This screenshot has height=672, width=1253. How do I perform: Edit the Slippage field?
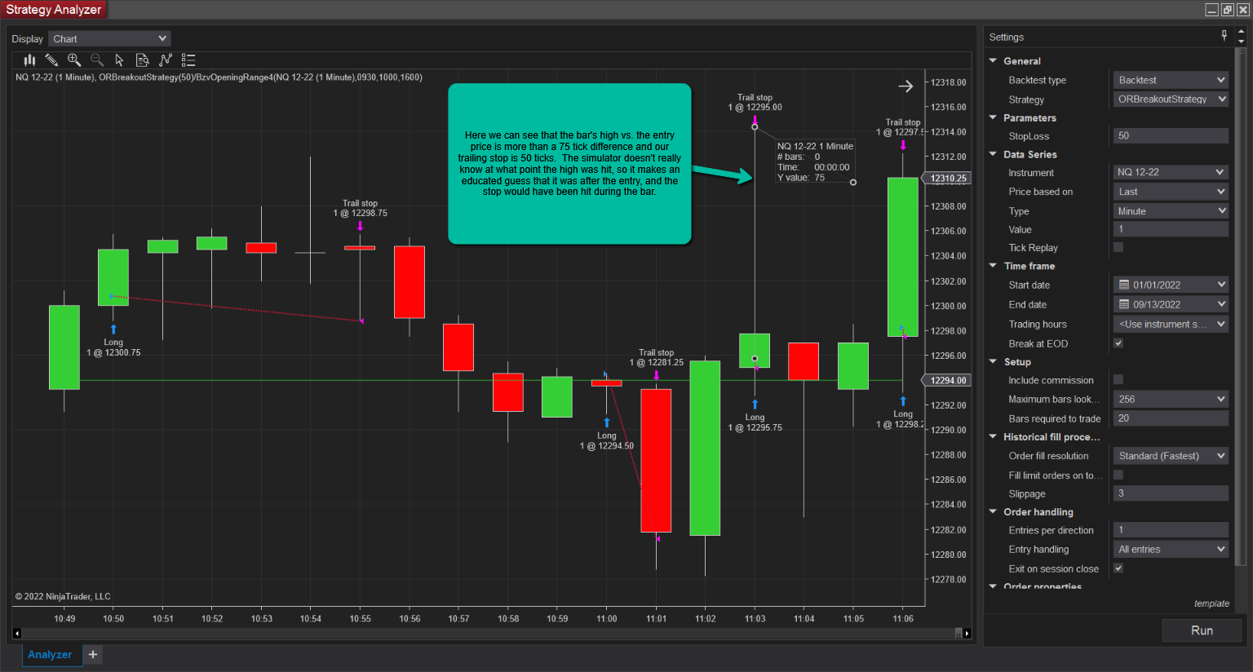click(x=1171, y=493)
